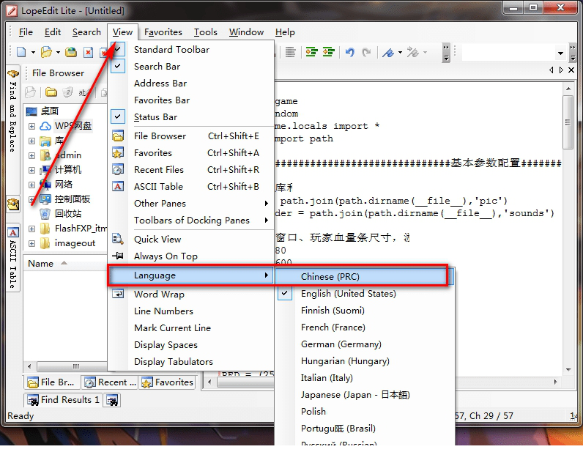Screen dimensions: 583x463
Task: Click the folder icon in File Browser toolbar
Action: (x=51, y=92)
